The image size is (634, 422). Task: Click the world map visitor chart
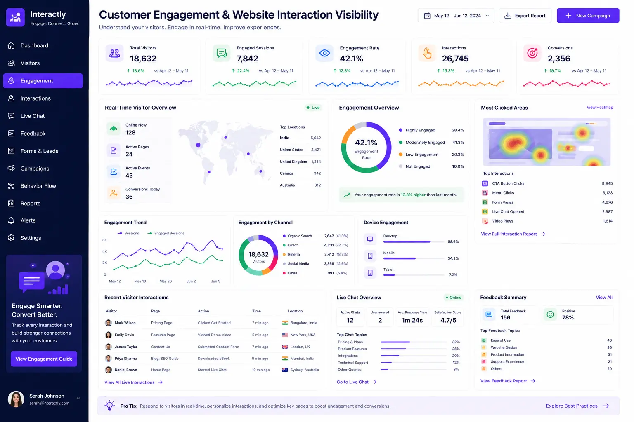pyautogui.click(x=225, y=152)
